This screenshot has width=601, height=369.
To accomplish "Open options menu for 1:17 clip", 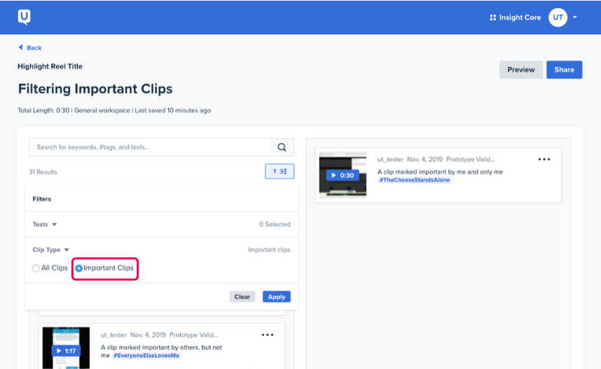I will tap(268, 335).
